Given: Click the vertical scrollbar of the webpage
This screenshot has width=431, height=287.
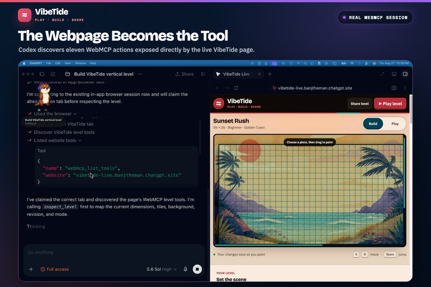Looking at the screenshot, I should (x=411, y=109).
